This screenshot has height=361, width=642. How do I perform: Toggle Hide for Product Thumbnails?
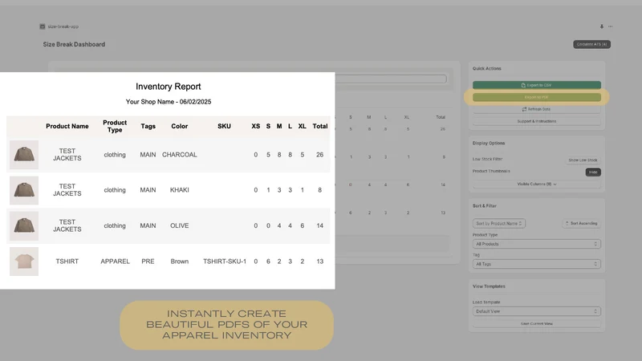pyautogui.click(x=593, y=172)
